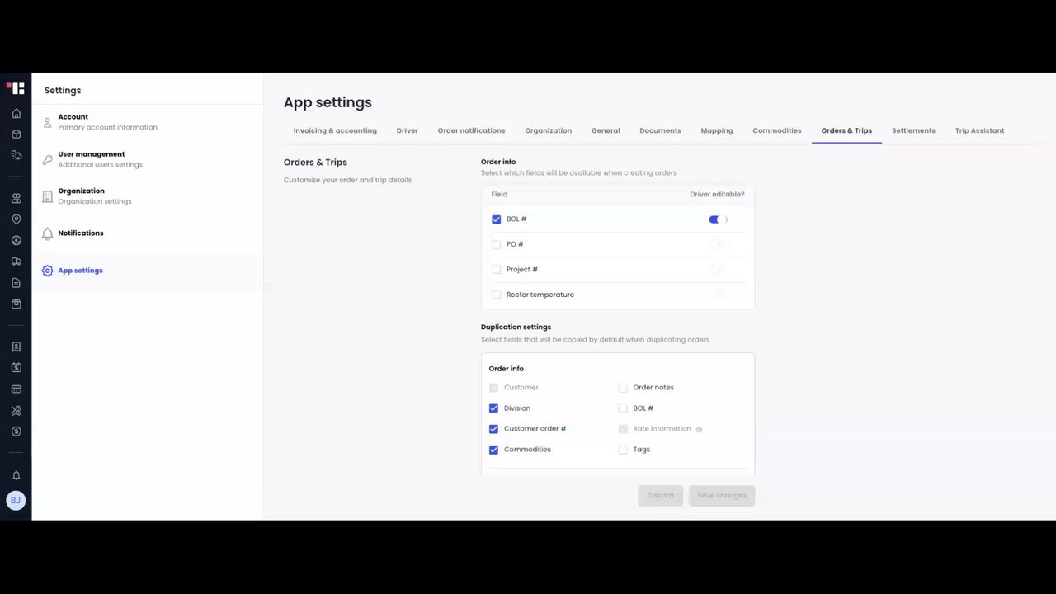1056x594 pixels.
Task: Open the fast delivery truck sidebar icon
Action: [16, 155]
